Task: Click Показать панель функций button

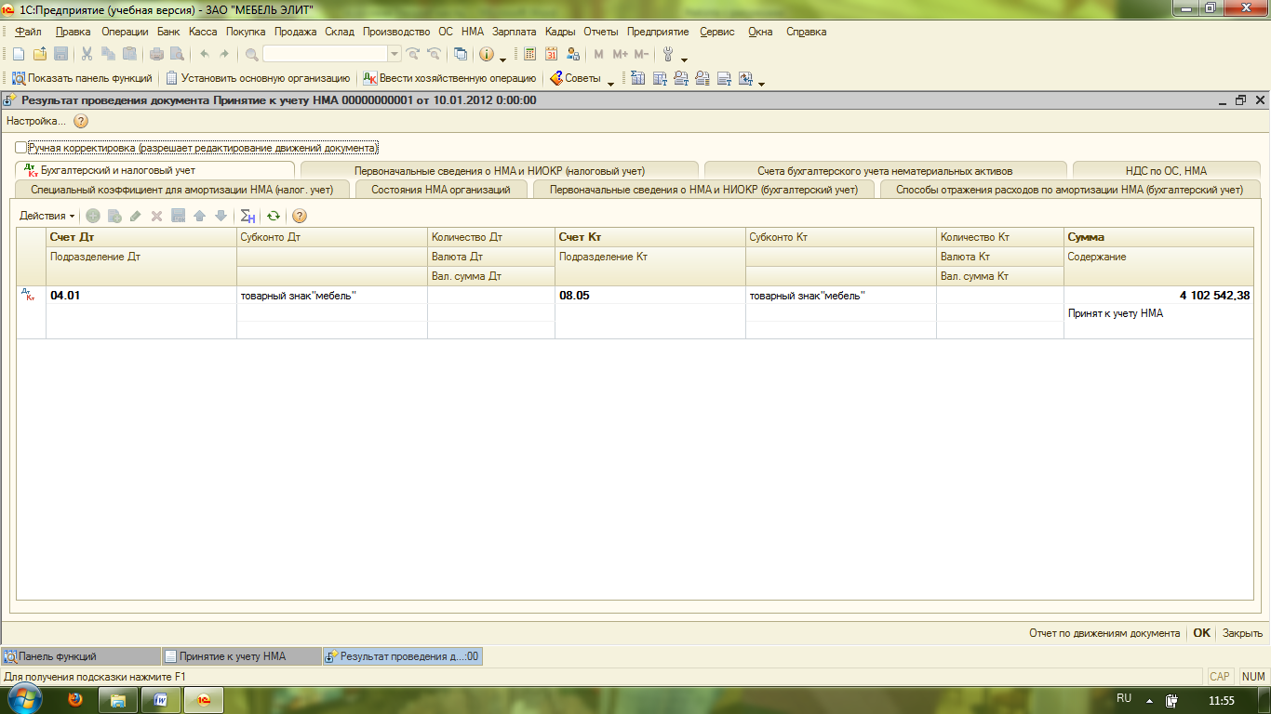Action: (82, 79)
